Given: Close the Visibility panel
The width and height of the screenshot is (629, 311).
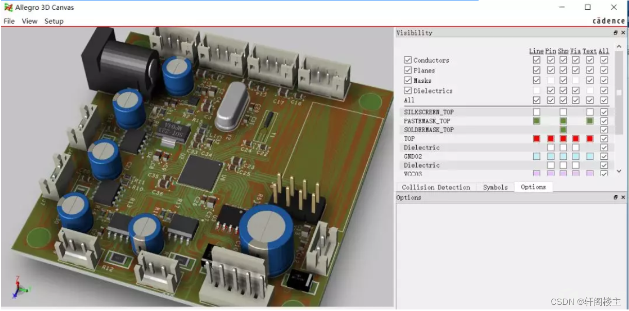Looking at the screenshot, I should tap(623, 33).
